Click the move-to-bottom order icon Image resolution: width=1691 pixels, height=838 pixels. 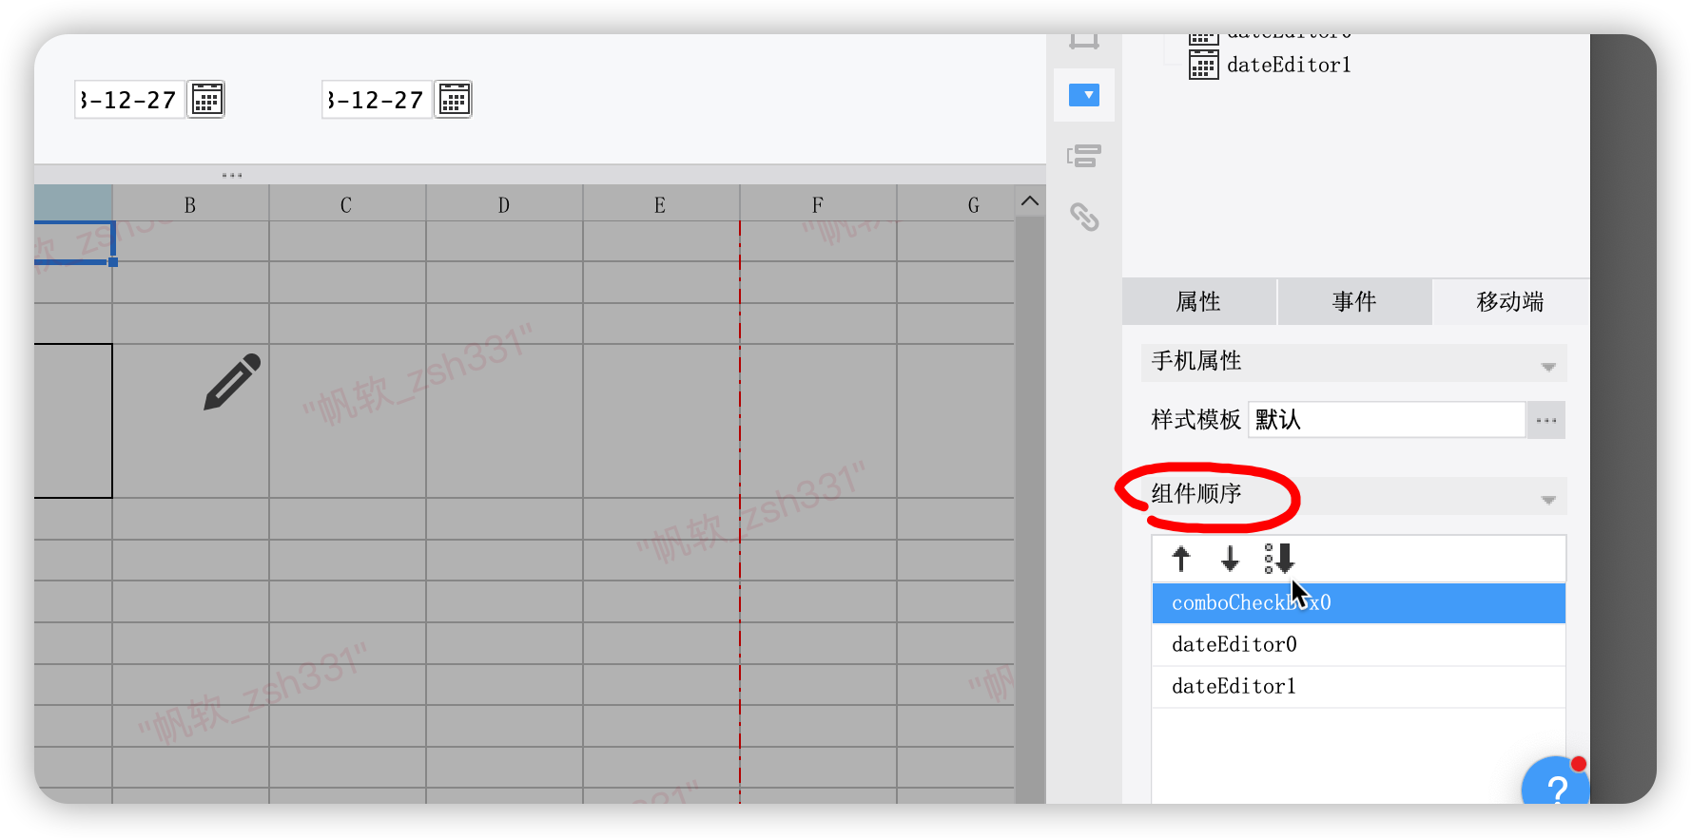point(1279,559)
